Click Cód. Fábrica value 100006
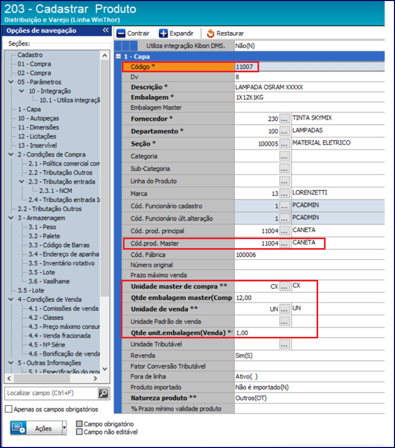The width and height of the screenshot is (395, 448). 310,255
